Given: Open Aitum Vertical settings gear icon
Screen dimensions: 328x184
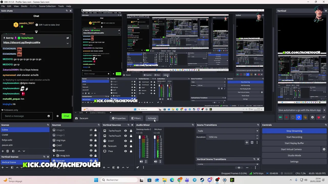Looking at the screenshot, I should [312, 117].
